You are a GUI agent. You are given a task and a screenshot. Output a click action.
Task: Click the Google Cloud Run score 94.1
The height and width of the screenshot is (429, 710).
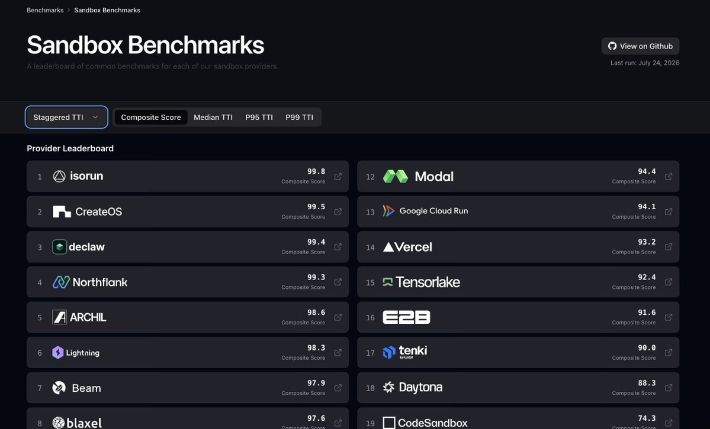647,207
